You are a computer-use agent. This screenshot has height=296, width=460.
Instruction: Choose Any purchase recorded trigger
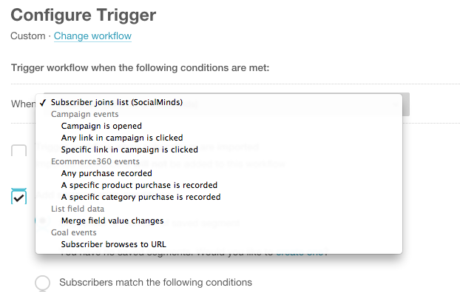click(106, 173)
